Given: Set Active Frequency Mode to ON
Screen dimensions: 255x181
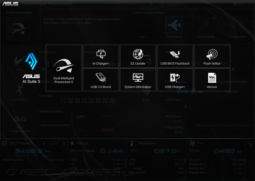Looking at the screenshot, I should pyautogui.click(x=80, y=130).
